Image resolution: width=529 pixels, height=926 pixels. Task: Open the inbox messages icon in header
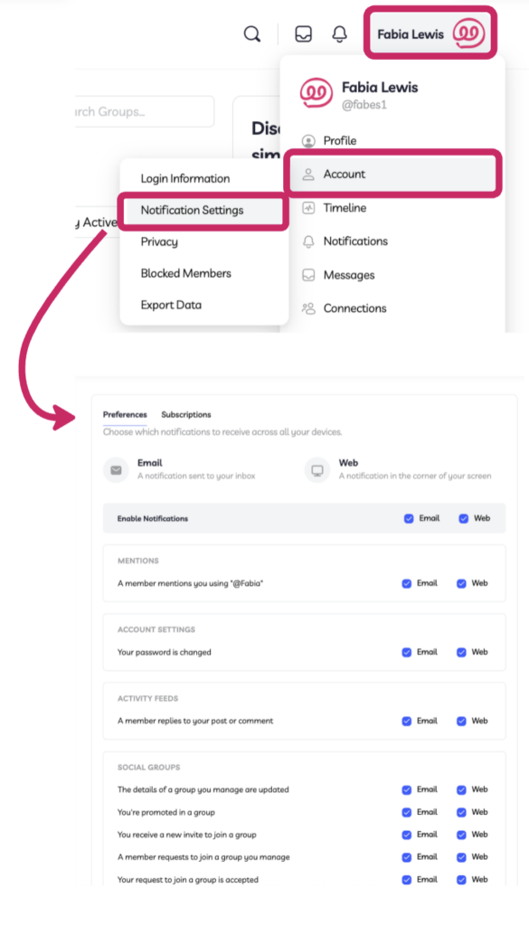click(304, 34)
